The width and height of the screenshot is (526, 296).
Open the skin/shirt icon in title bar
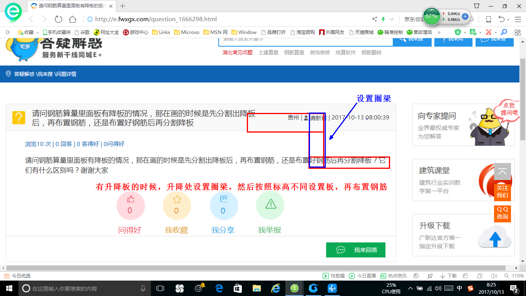coord(477,6)
